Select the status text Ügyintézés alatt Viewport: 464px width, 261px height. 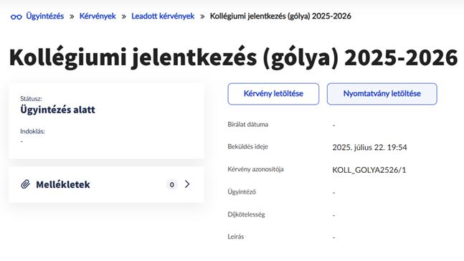(x=57, y=110)
